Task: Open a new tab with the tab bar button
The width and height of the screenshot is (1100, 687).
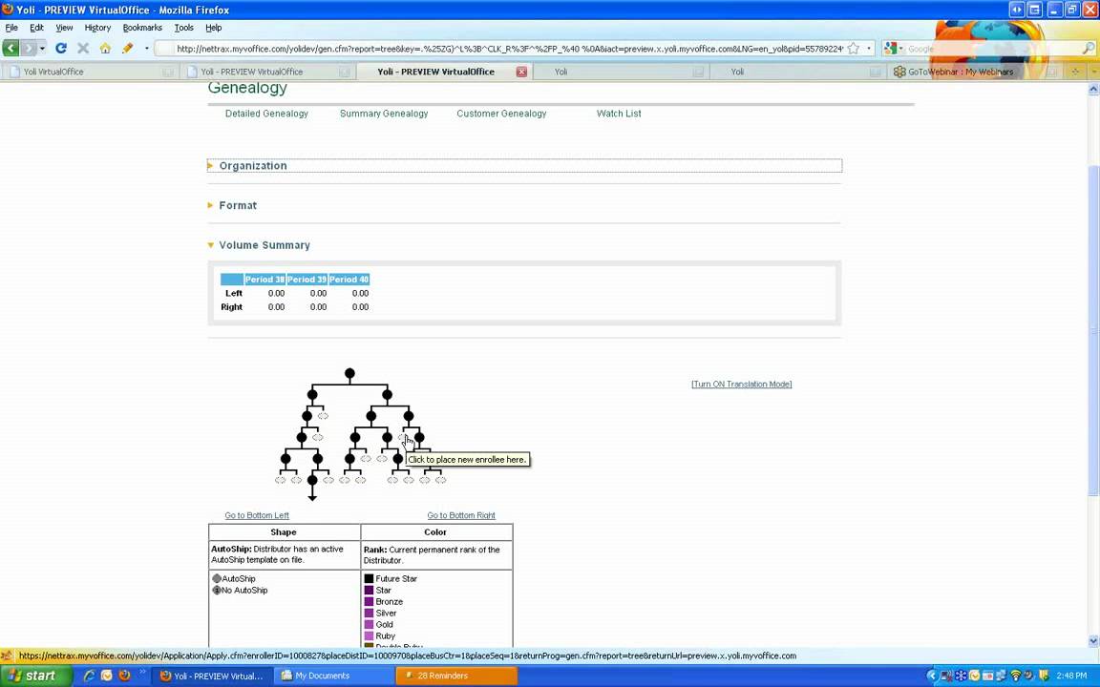Action: [x=1075, y=72]
